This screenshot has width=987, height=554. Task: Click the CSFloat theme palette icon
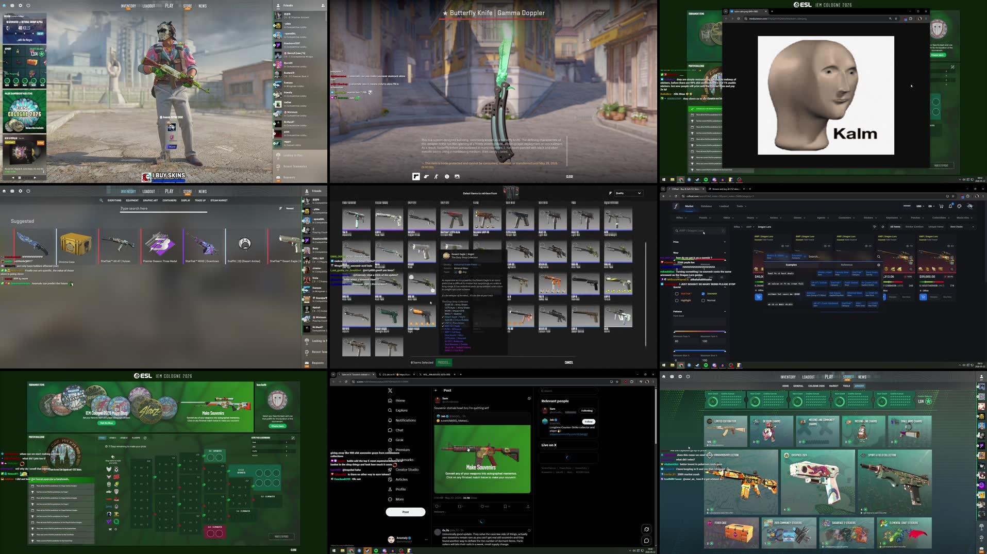[x=959, y=206]
